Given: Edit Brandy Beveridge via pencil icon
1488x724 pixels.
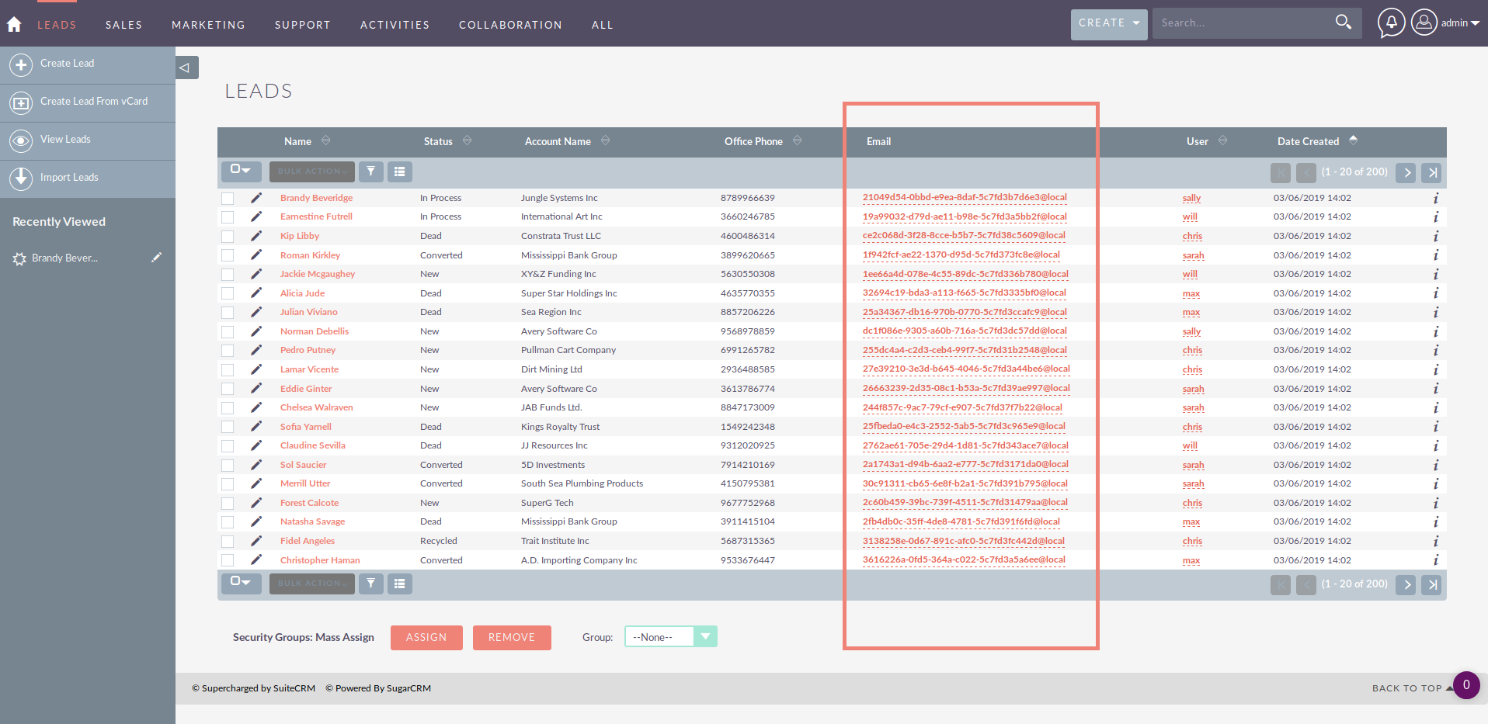Looking at the screenshot, I should [256, 198].
